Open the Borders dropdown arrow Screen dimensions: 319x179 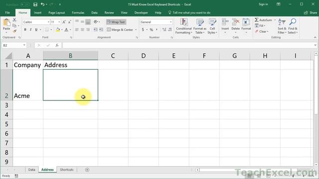tap(51, 30)
